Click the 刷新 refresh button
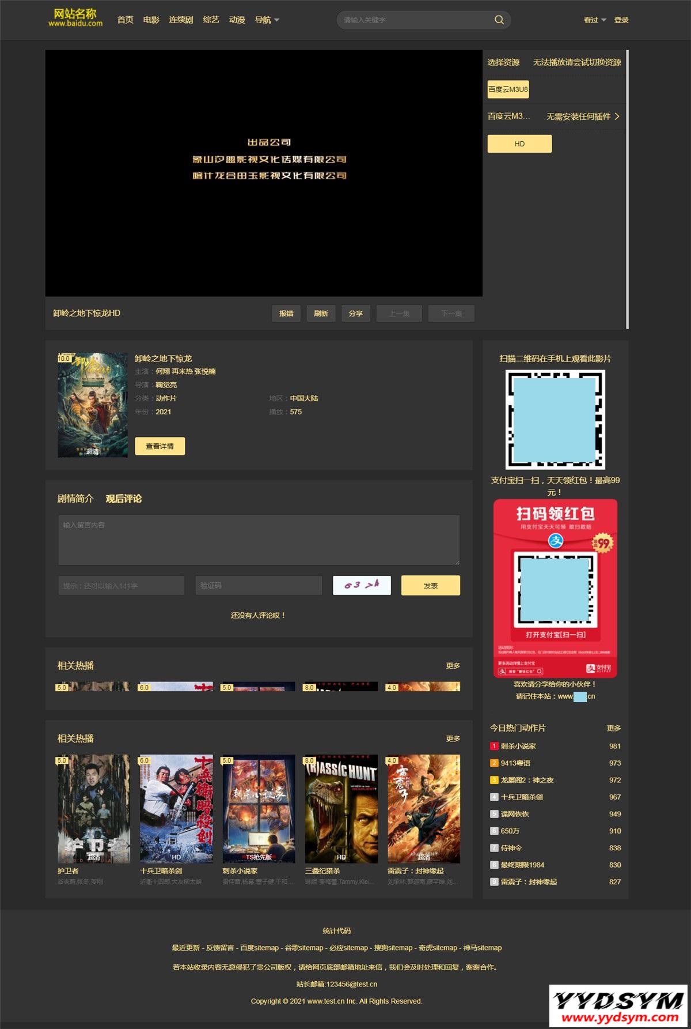The image size is (691, 1029). (321, 314)
